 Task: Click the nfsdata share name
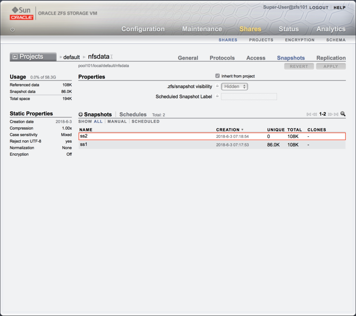coord(98,57)
